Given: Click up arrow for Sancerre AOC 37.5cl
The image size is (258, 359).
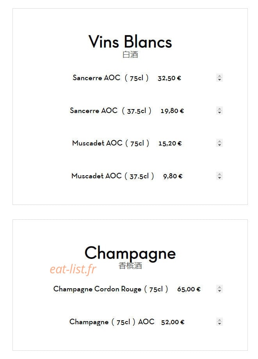Looking at the screenshot, I should (219, 109).
